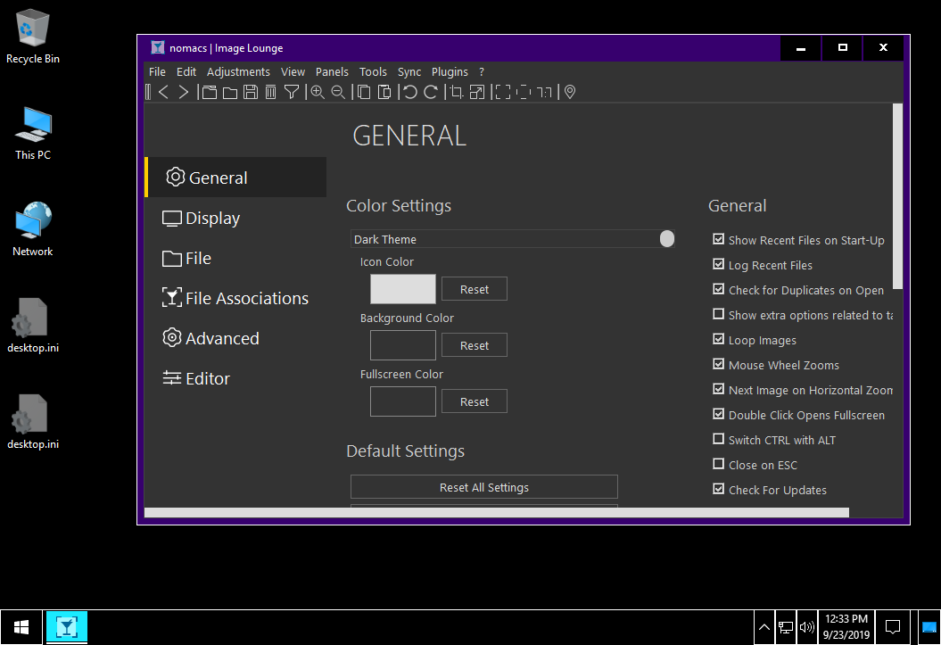The image size is (941, 645).
Task: Open the Resize image tool
Action: click(x=477, y=92)
